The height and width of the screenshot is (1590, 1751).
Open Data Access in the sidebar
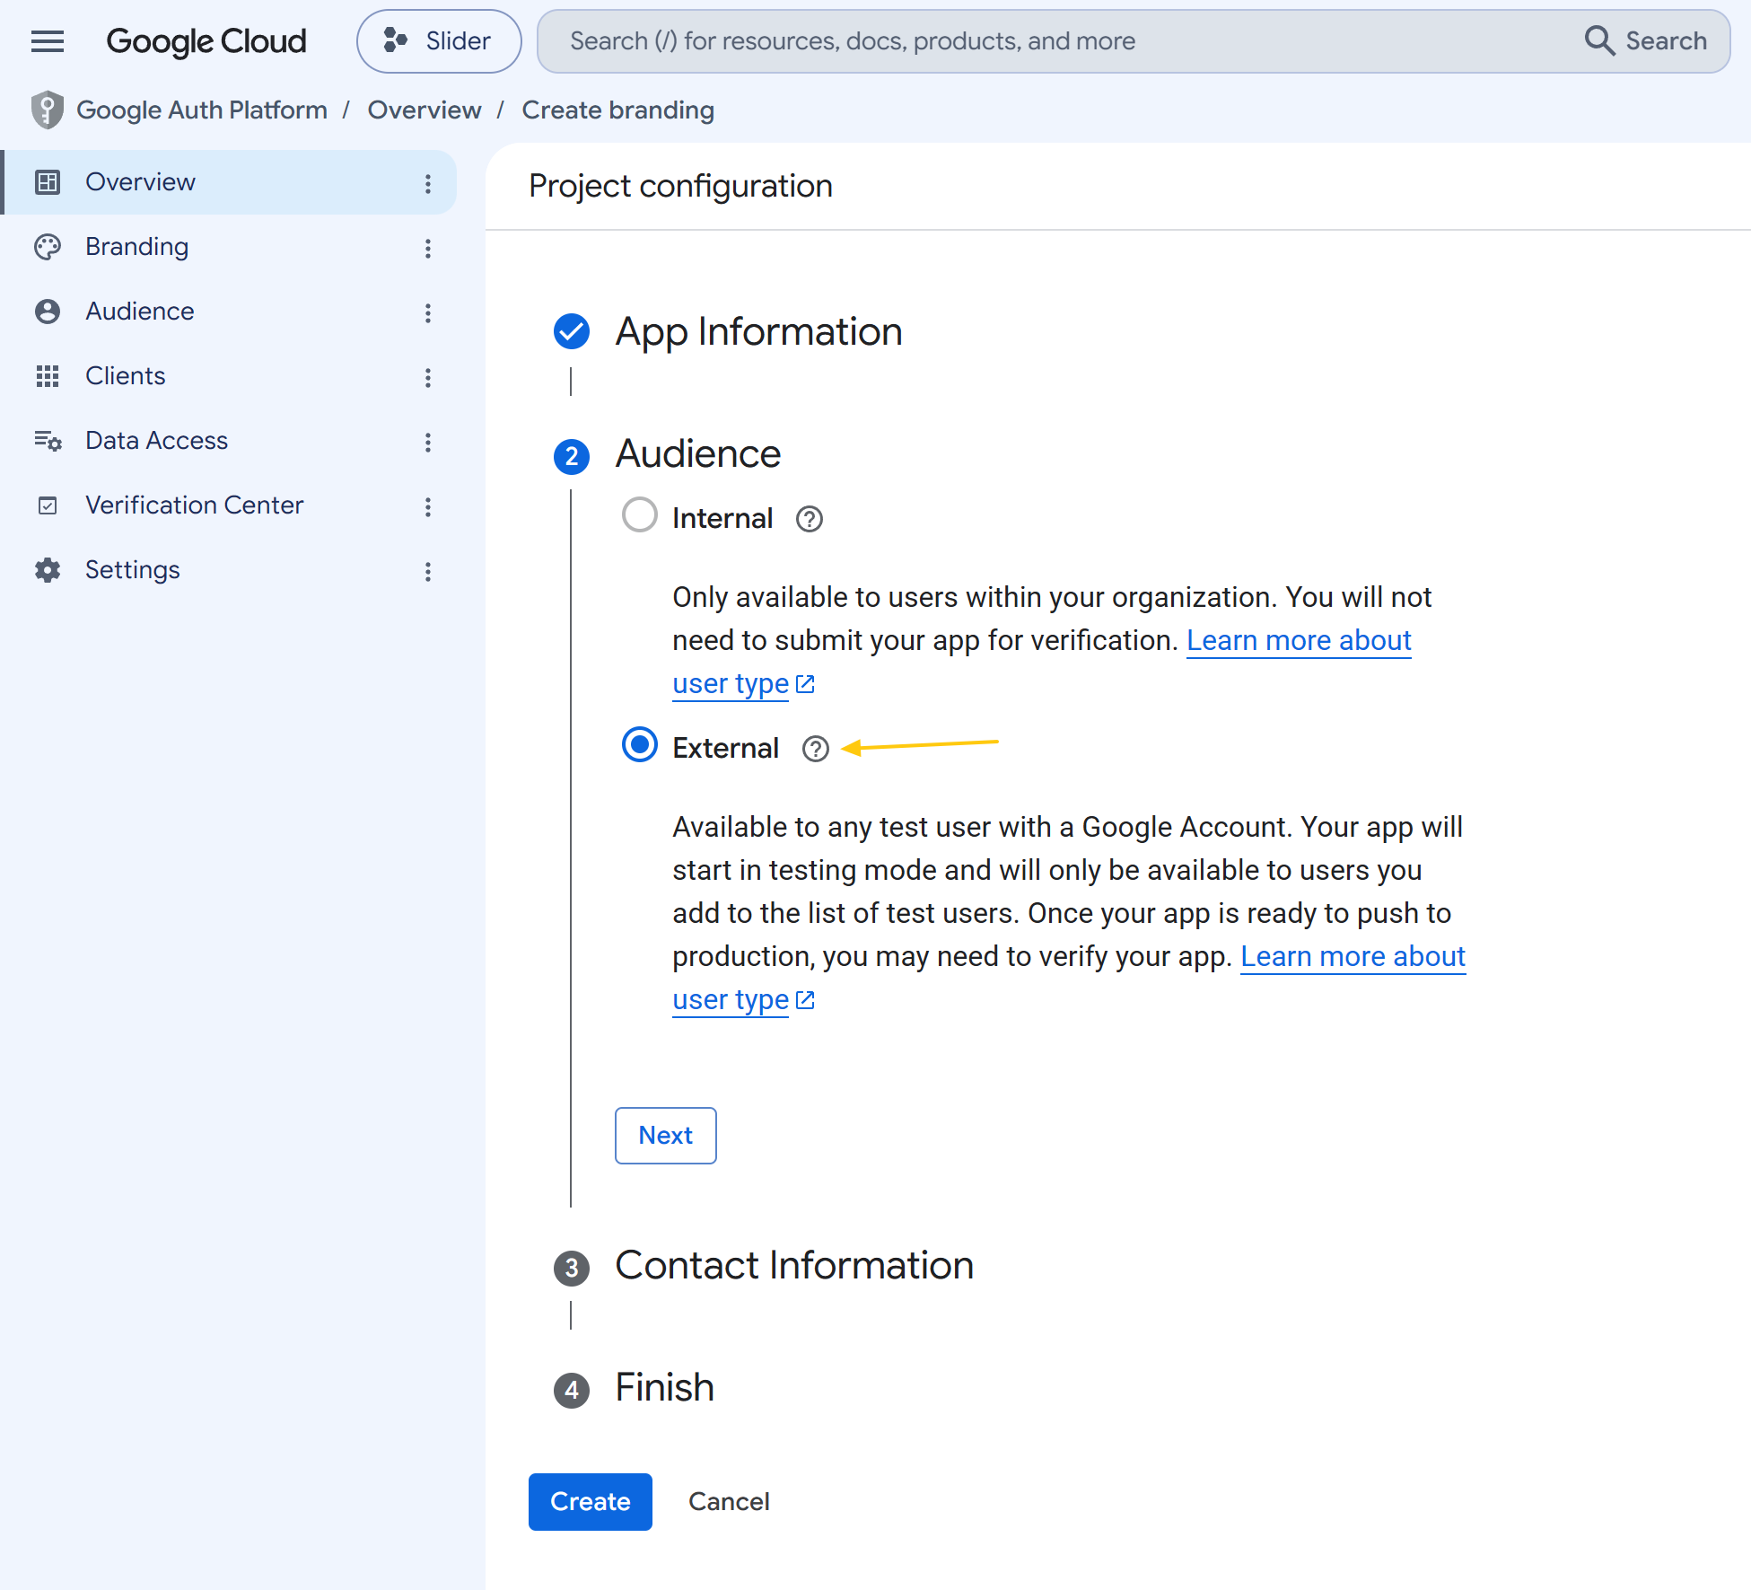pyautogui.click(x=229, y=441)
